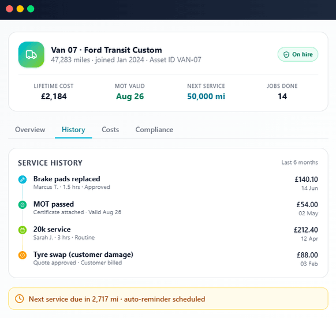Click the 02 May date

click(308, 214)
